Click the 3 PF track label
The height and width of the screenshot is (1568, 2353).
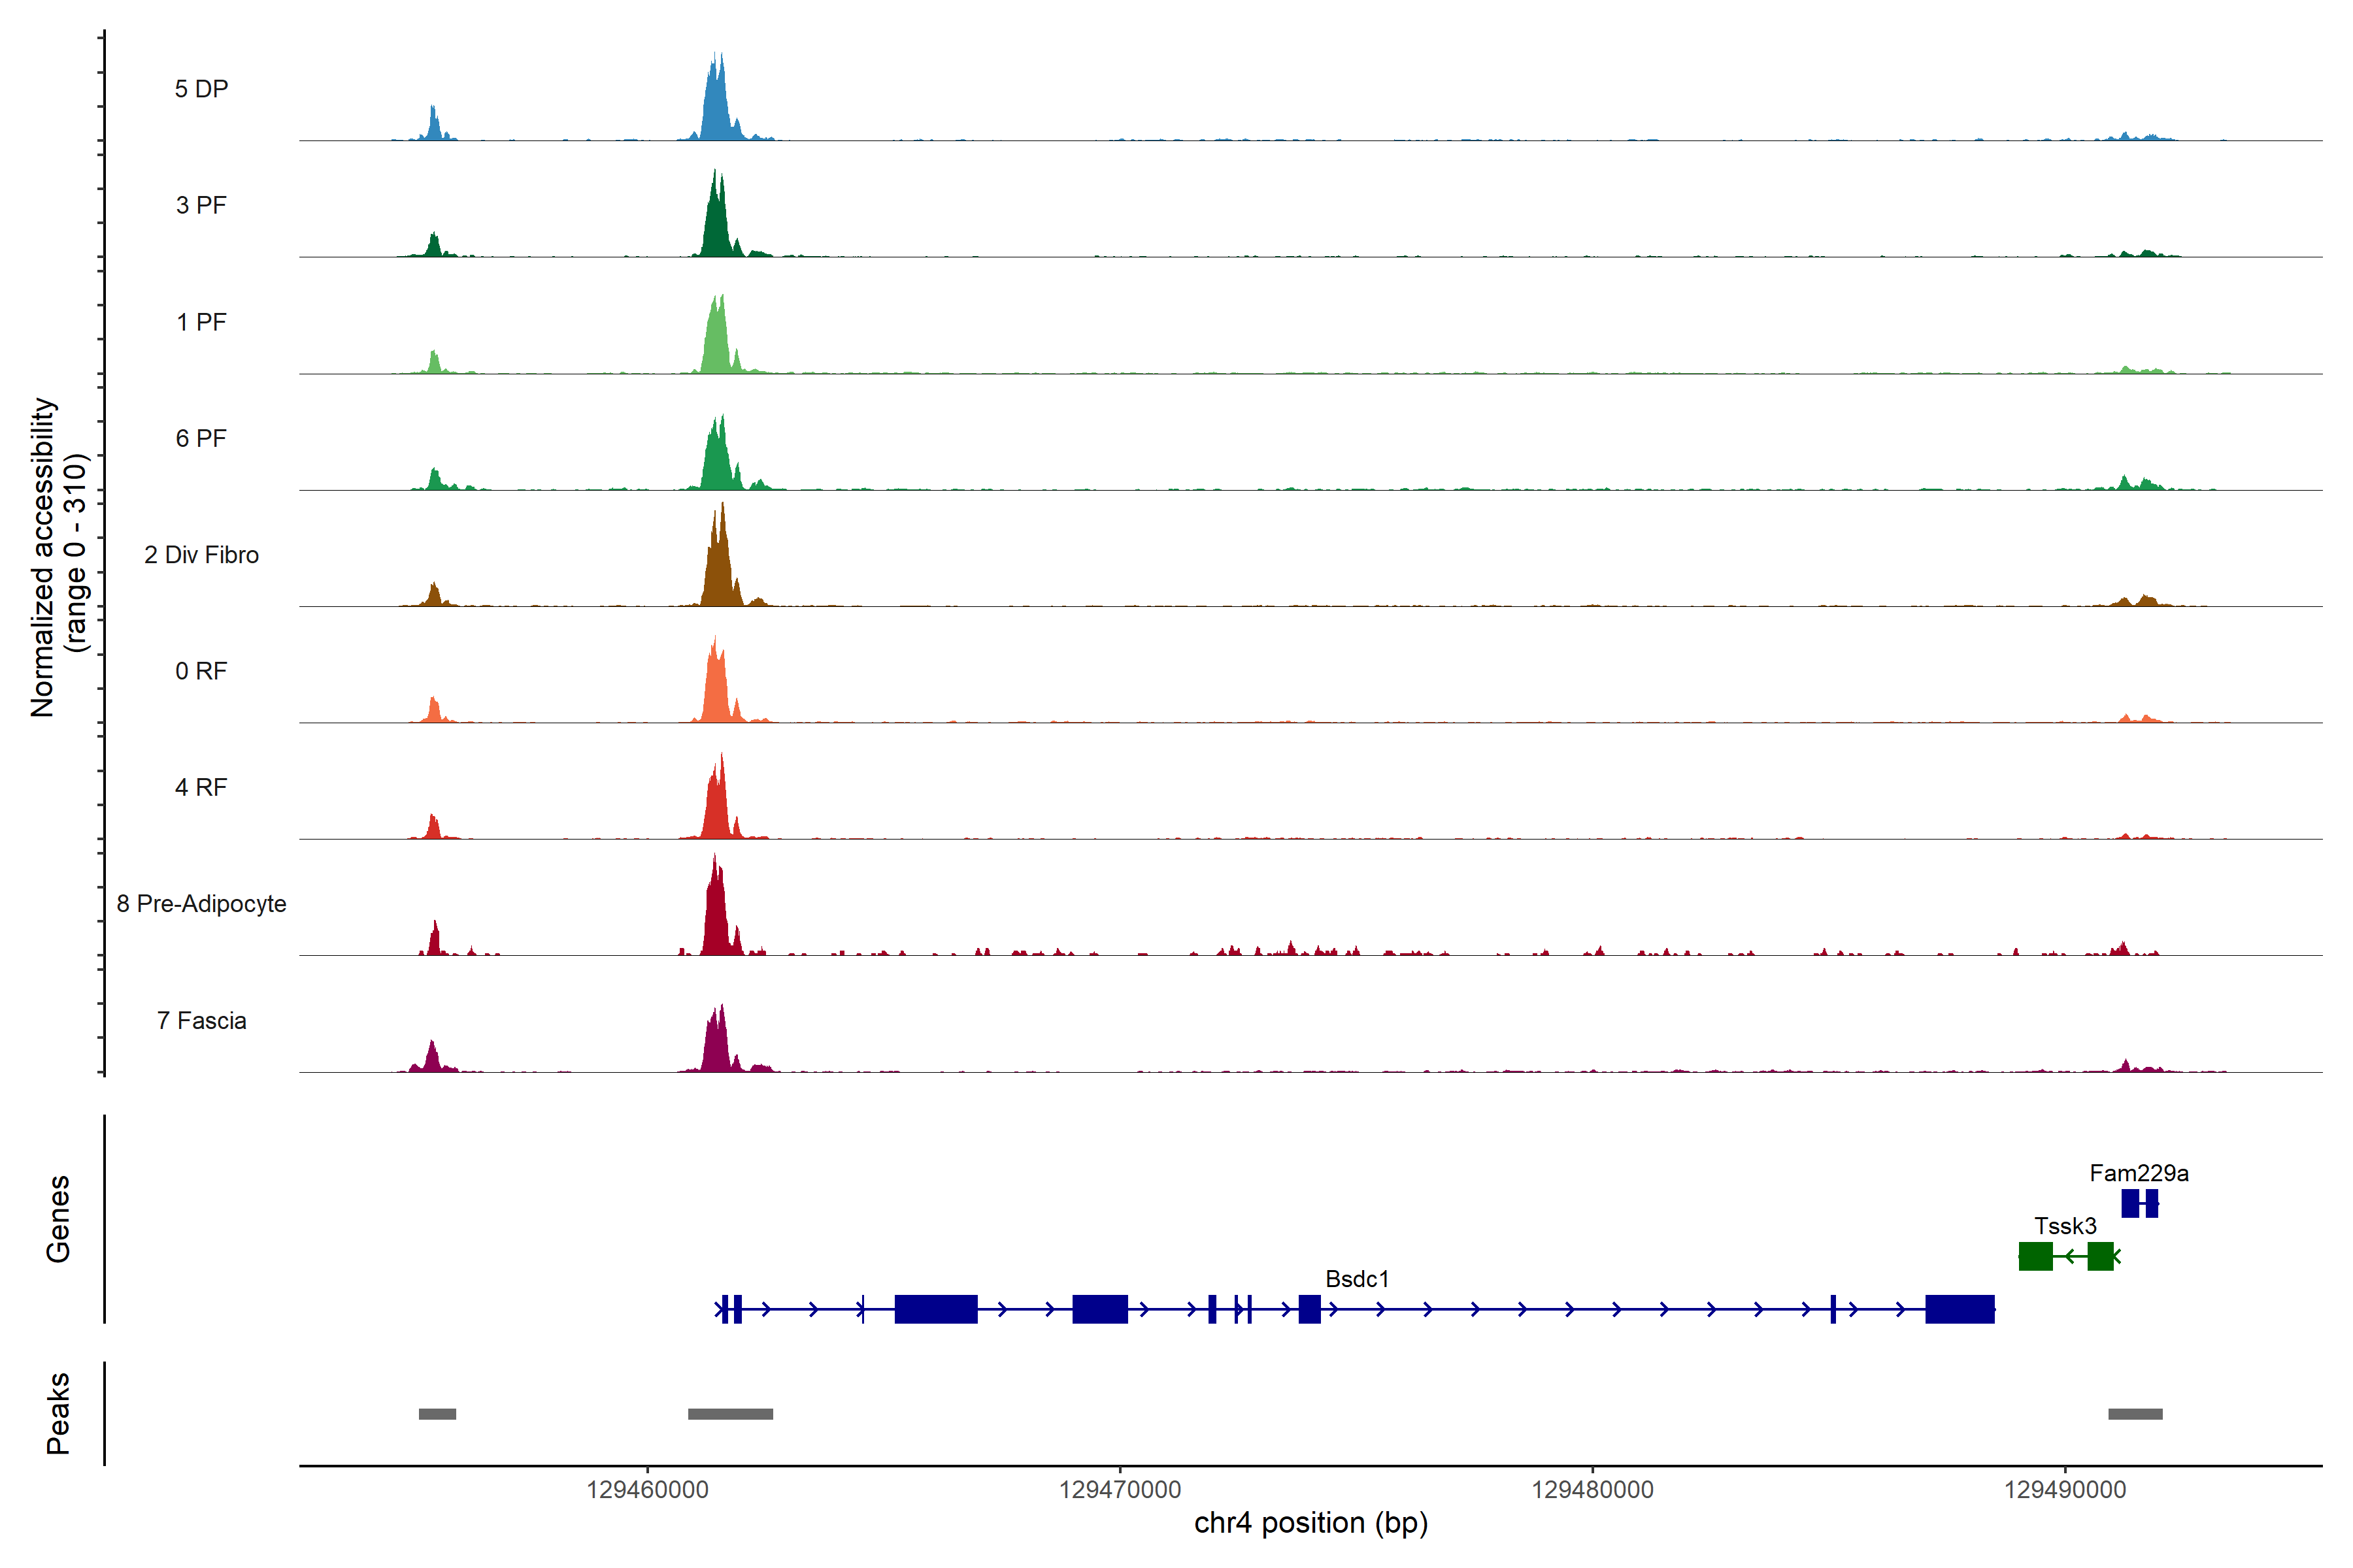pyautogui.click(x=201, y=205)
